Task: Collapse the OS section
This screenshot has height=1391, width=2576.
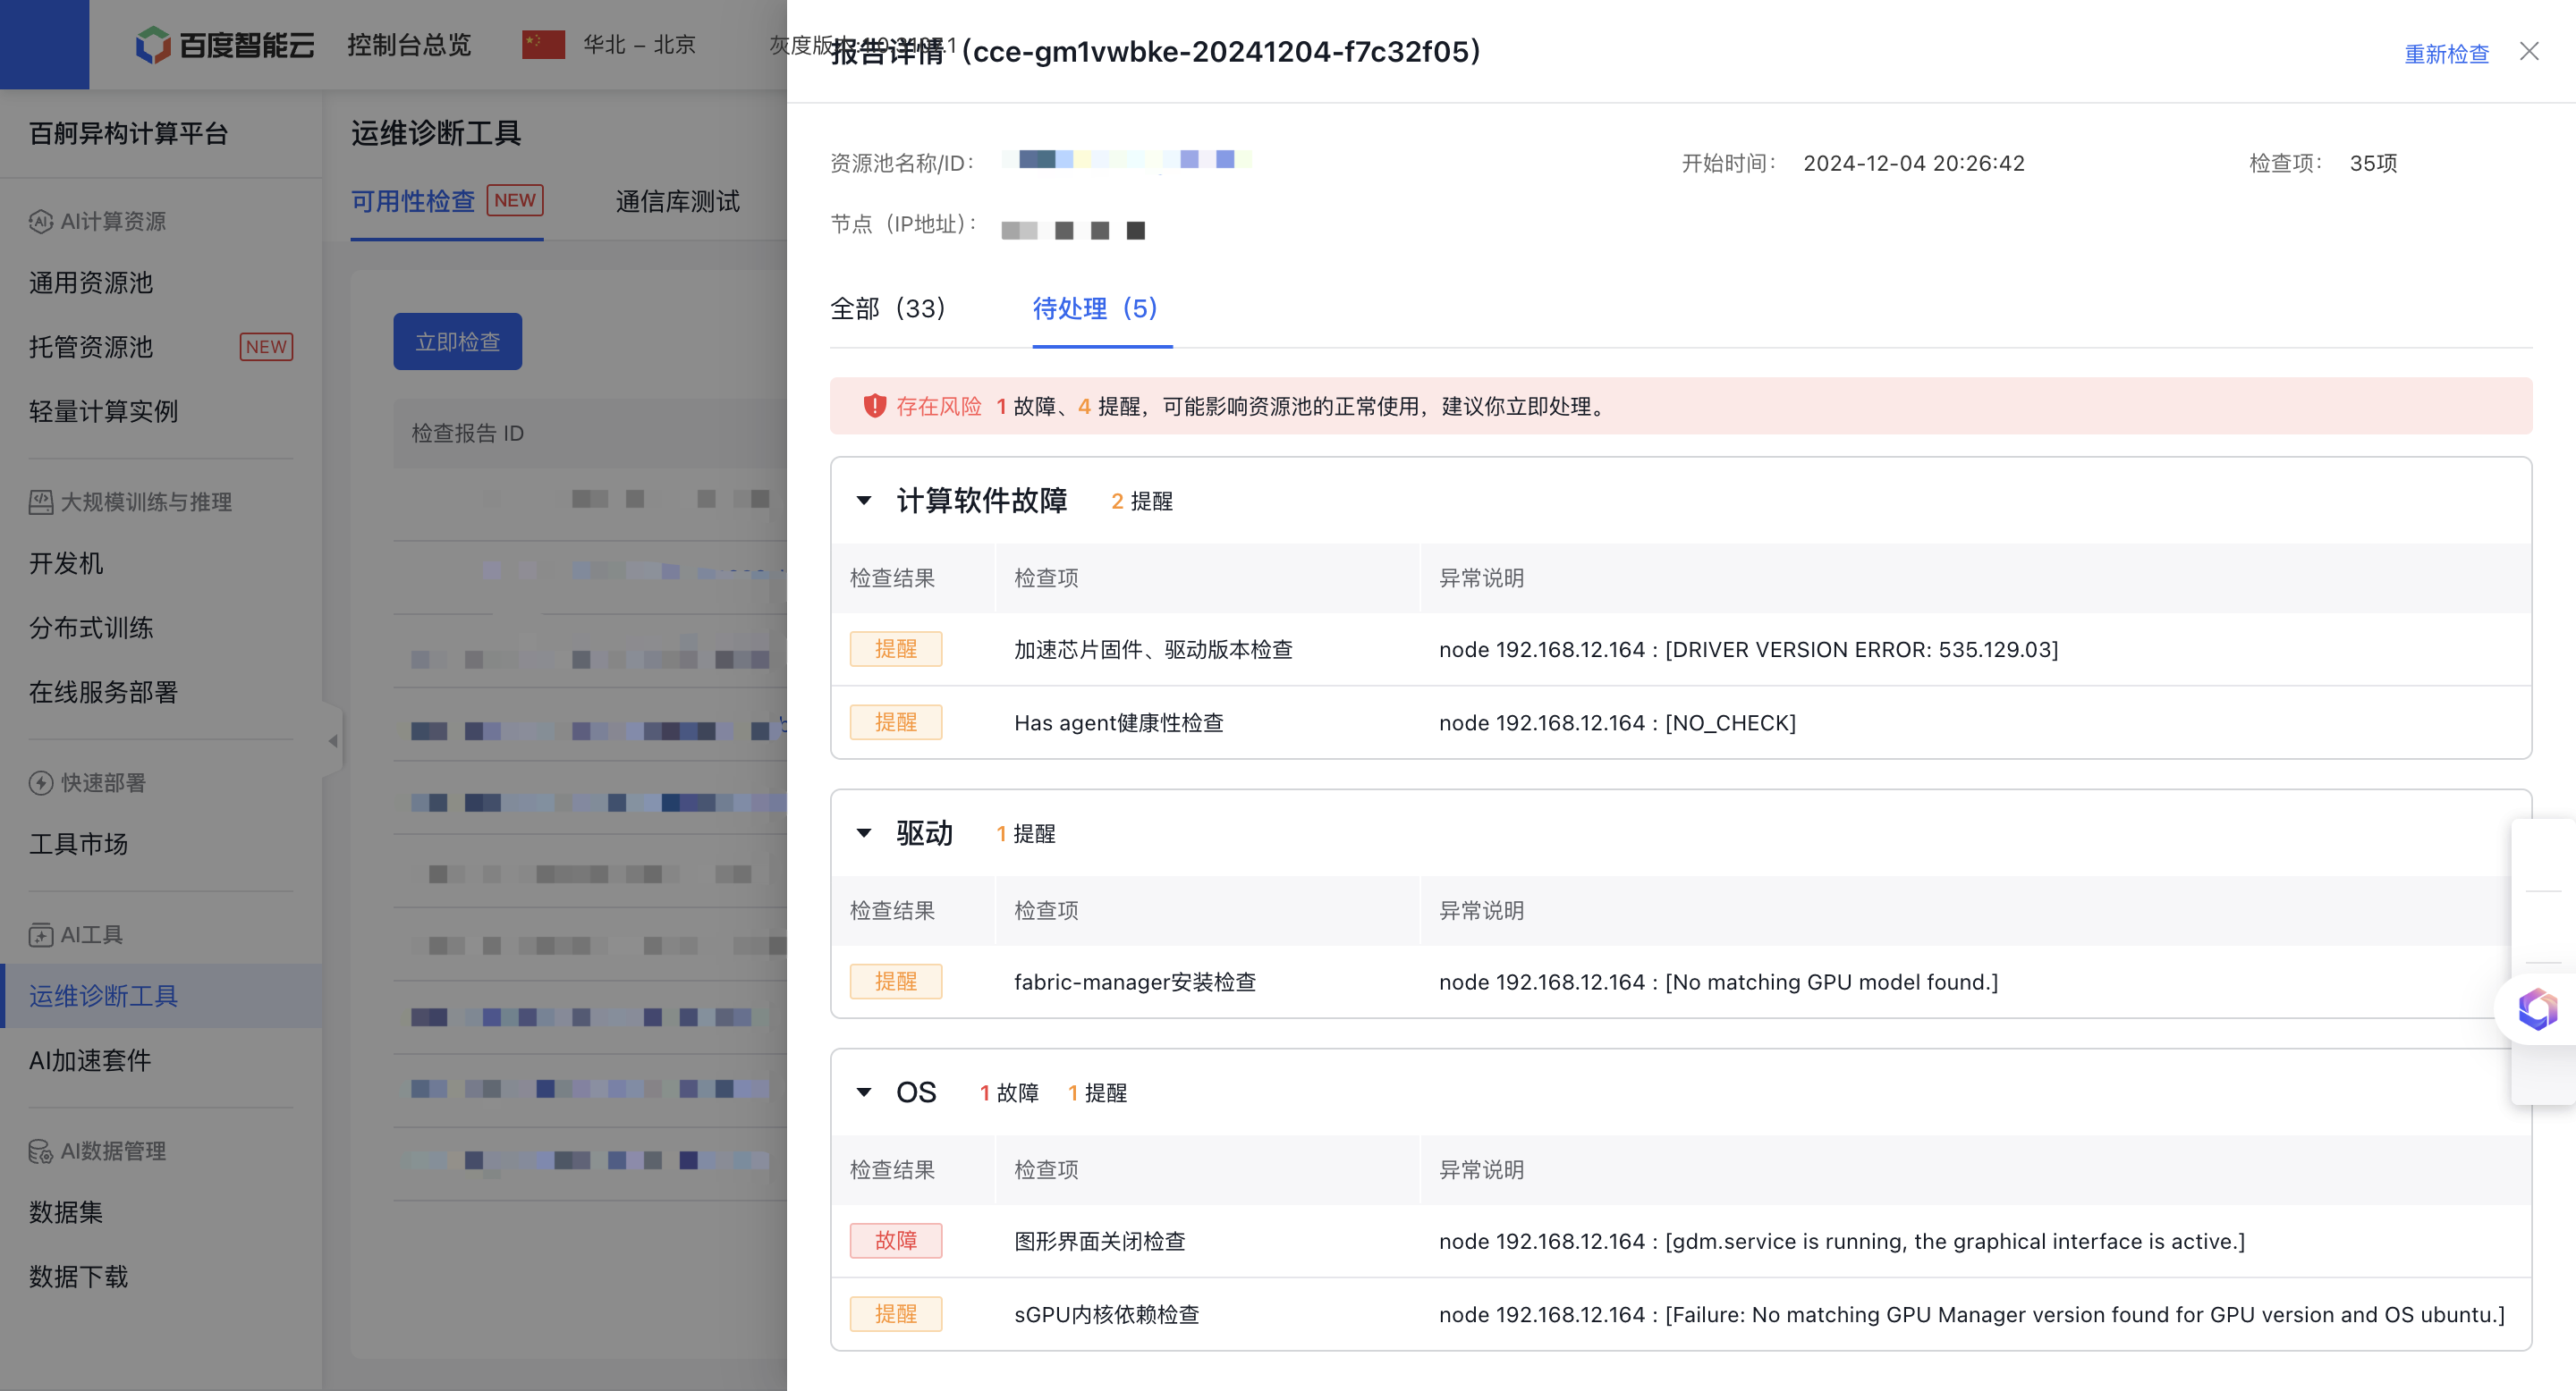Action: tap(864, 1092)
